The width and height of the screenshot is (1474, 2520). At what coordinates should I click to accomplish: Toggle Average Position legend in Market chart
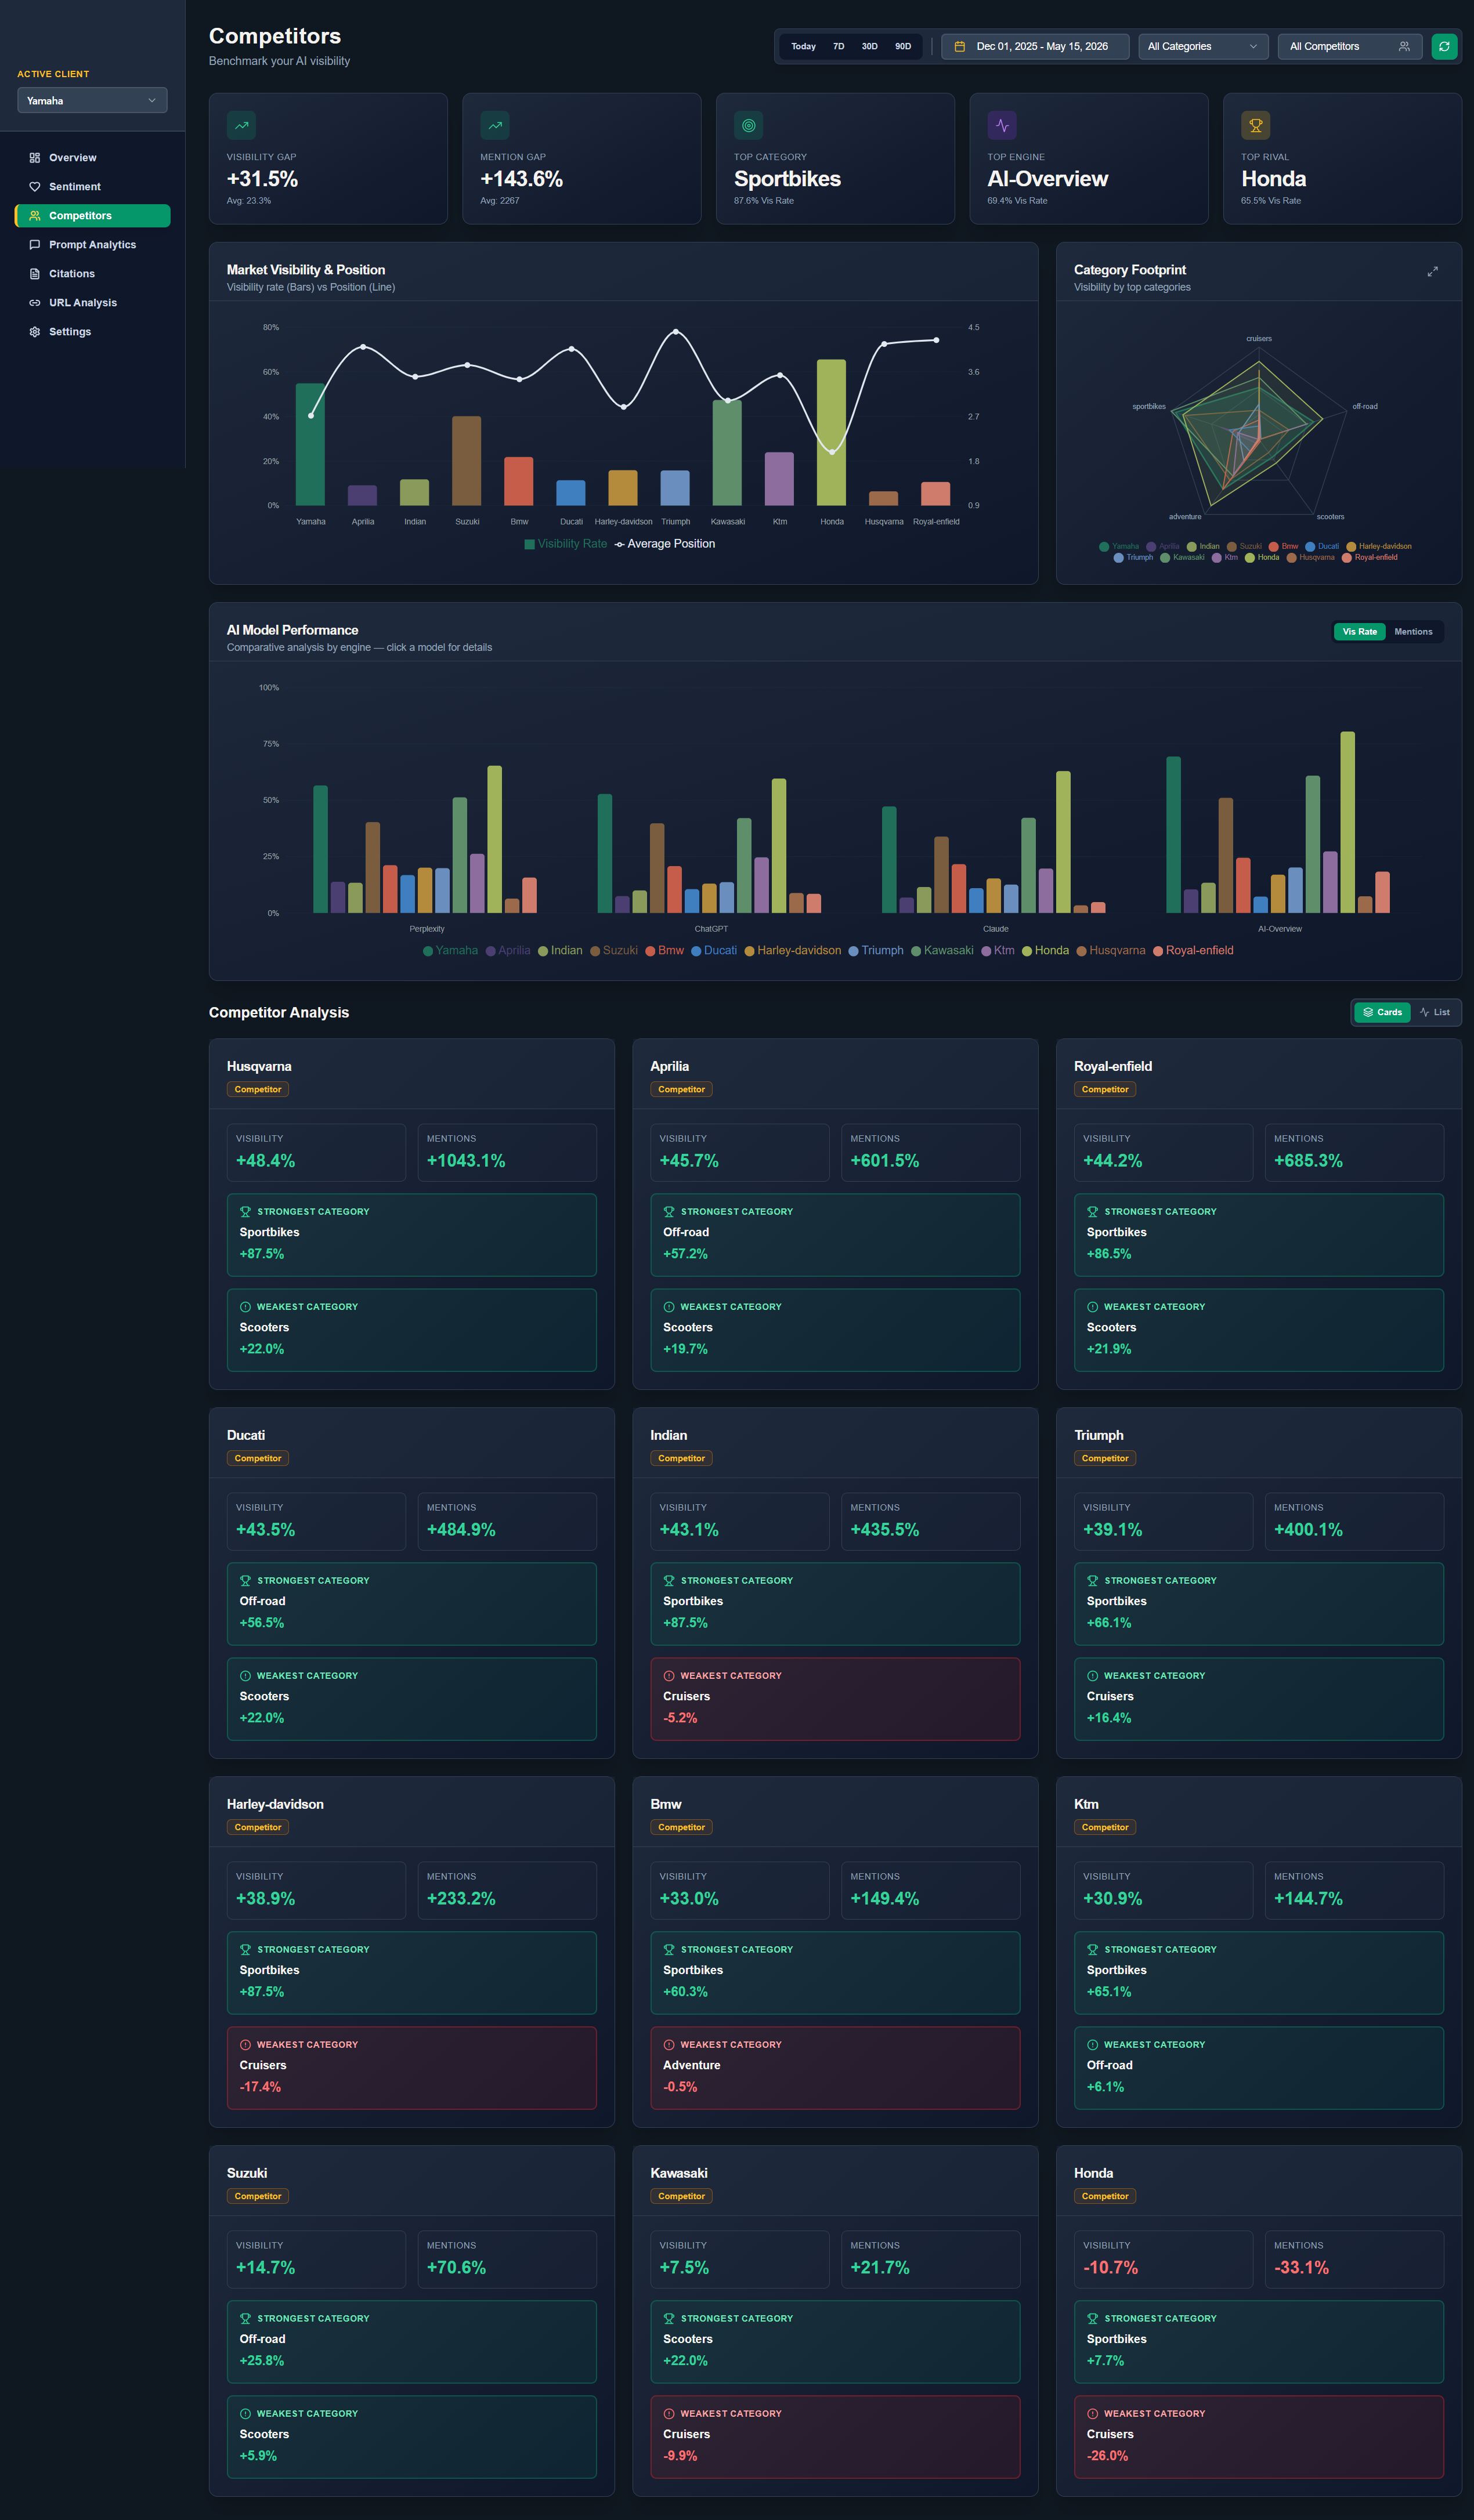664,544
